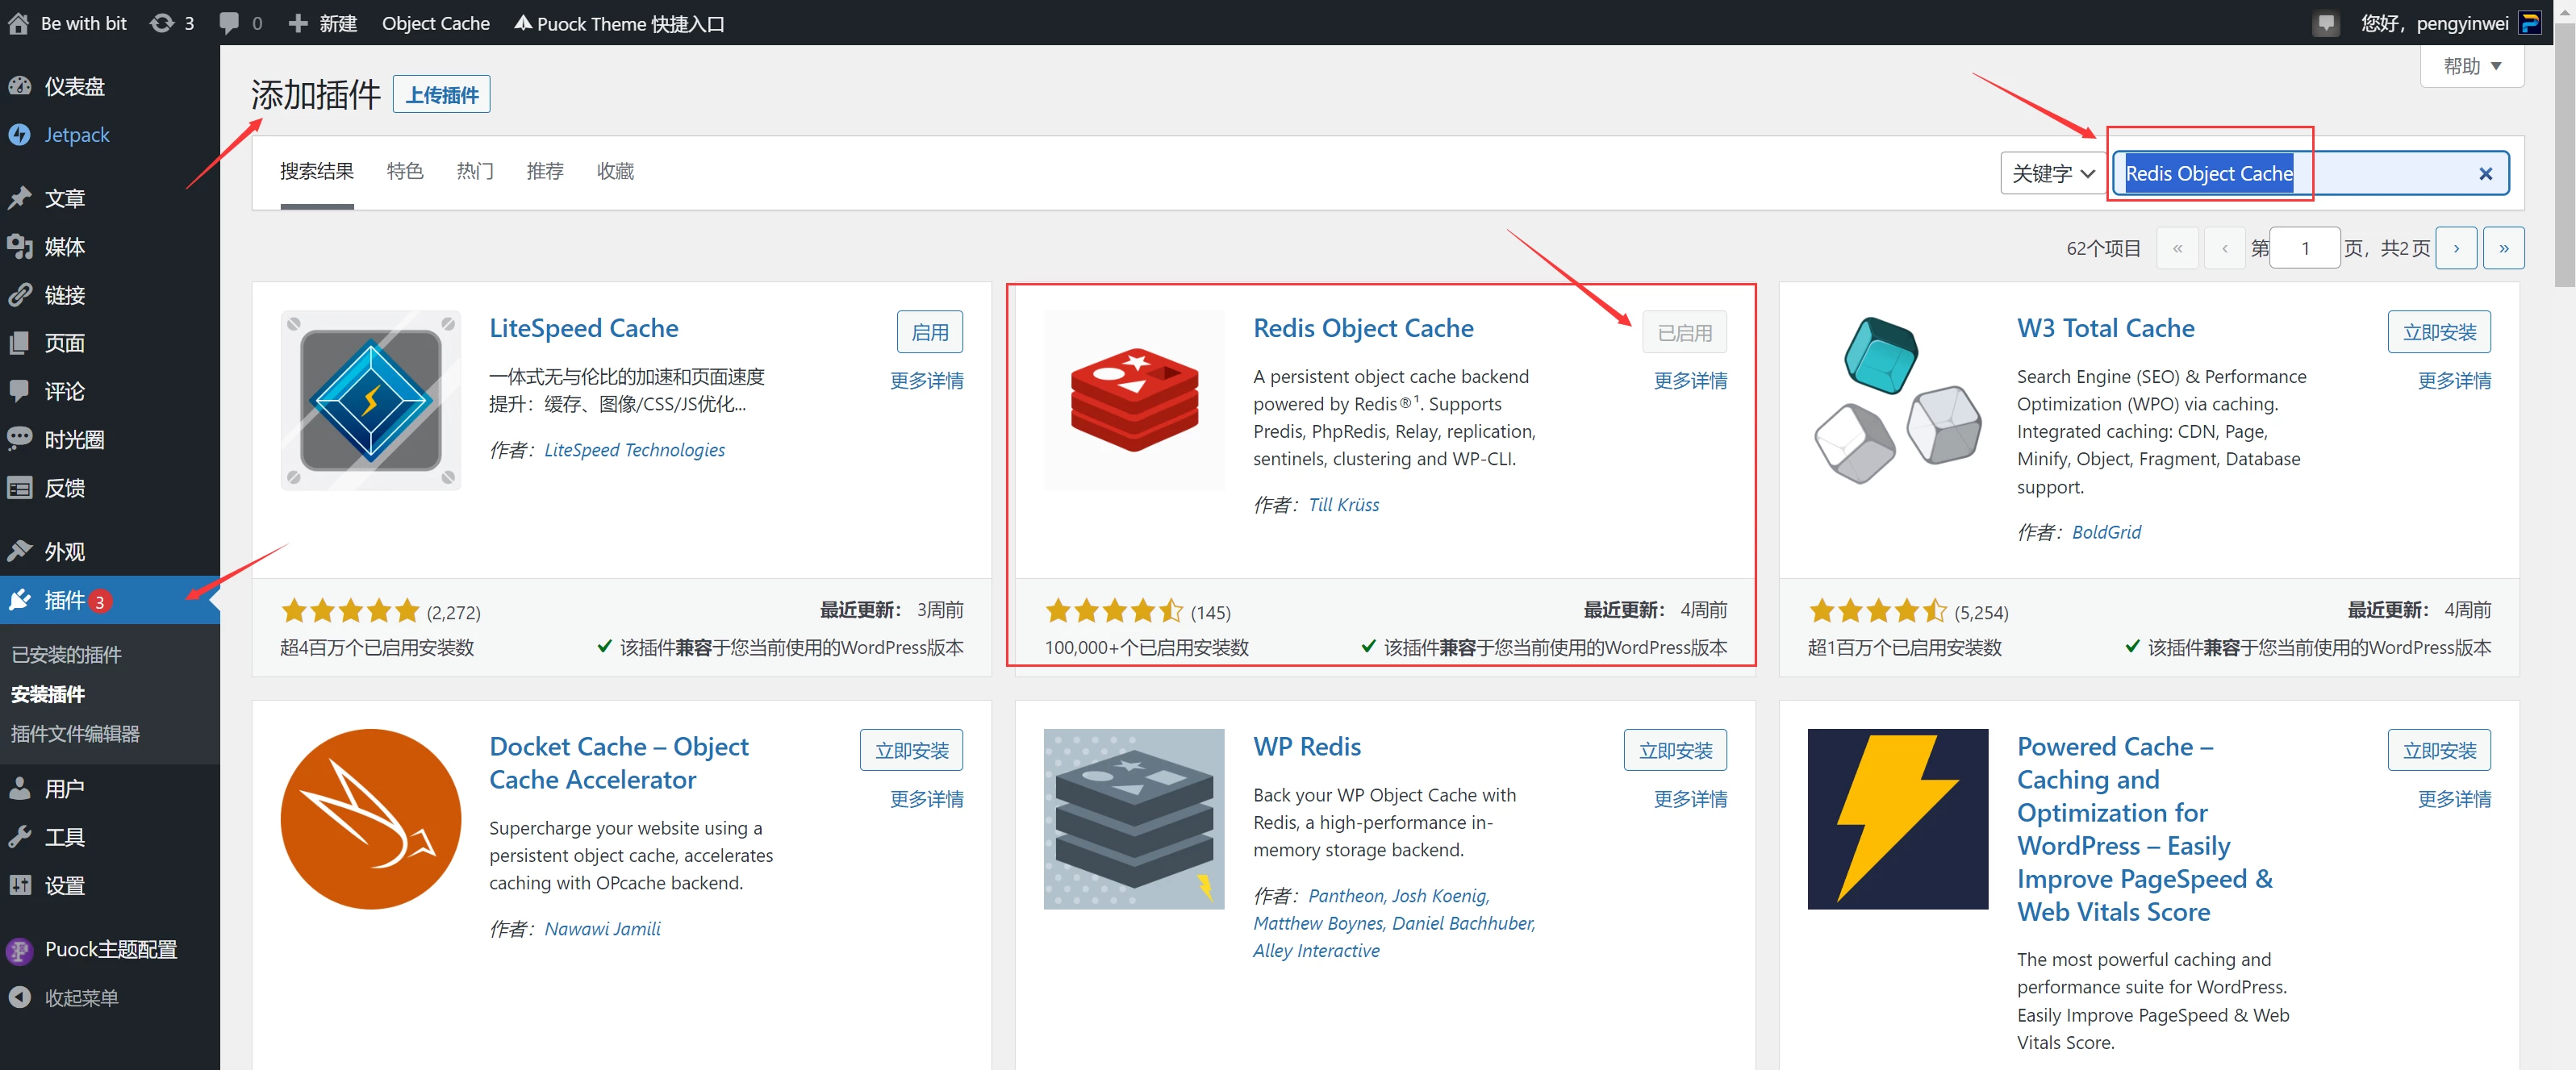
Task: Click the Powered Cache lightning thumbnail
Action: click(1897, 818)
